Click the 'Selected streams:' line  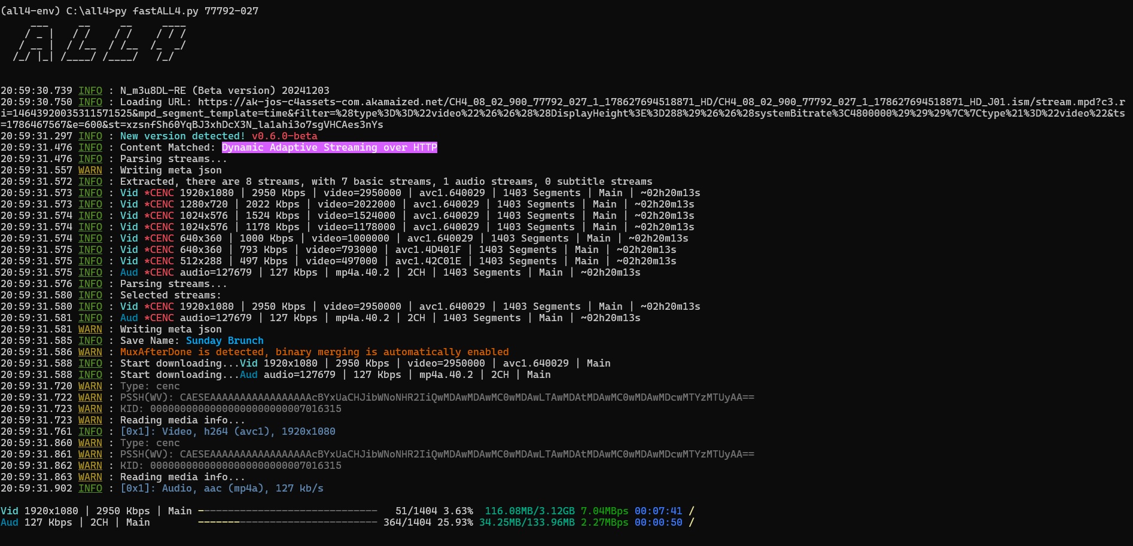pyautogui.click(x=171, y=295)
